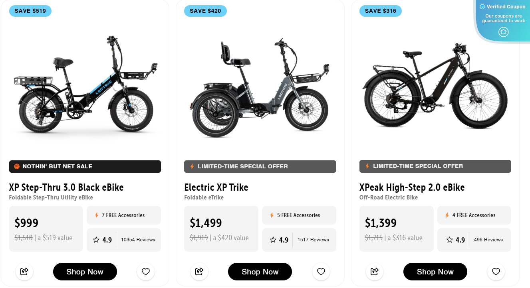Image resolution: width=530 pixels, height=288 pixels.
Task: Click Shop Now for the Electric XP Trike
Action: point(260,272)
